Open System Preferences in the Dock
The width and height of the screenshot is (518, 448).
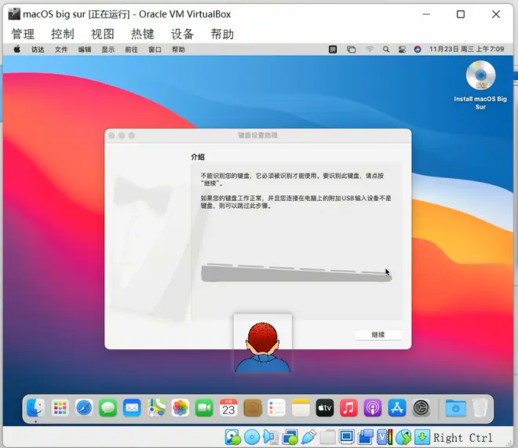[x=421, y=408]
